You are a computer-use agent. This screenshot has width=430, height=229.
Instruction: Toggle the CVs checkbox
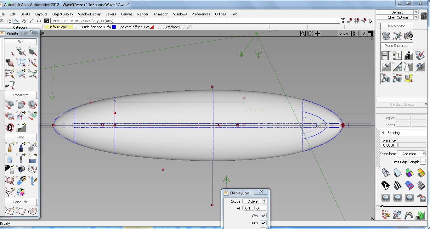(263, 215)
